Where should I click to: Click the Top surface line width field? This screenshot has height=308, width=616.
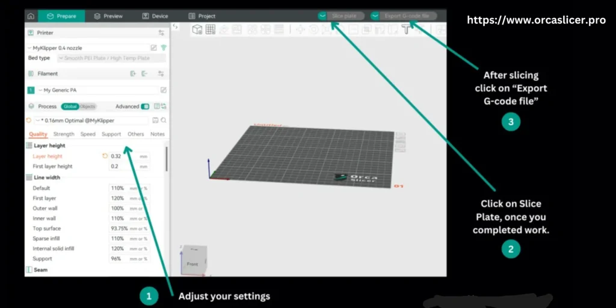pos(129,228)
